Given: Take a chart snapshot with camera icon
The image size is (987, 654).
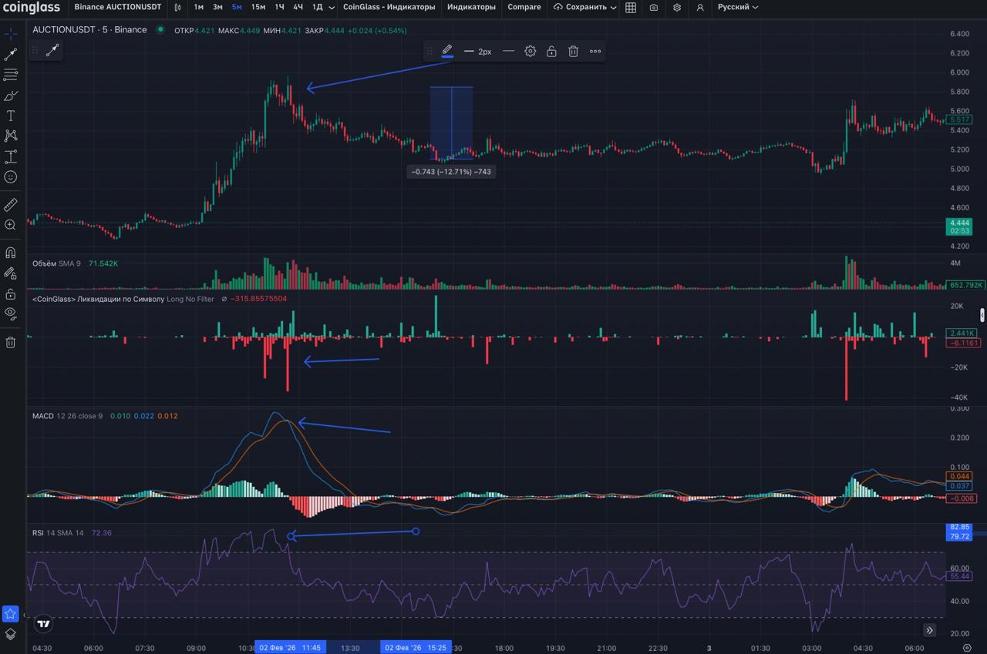Looking at the screenshot, I should click(654, 8).
